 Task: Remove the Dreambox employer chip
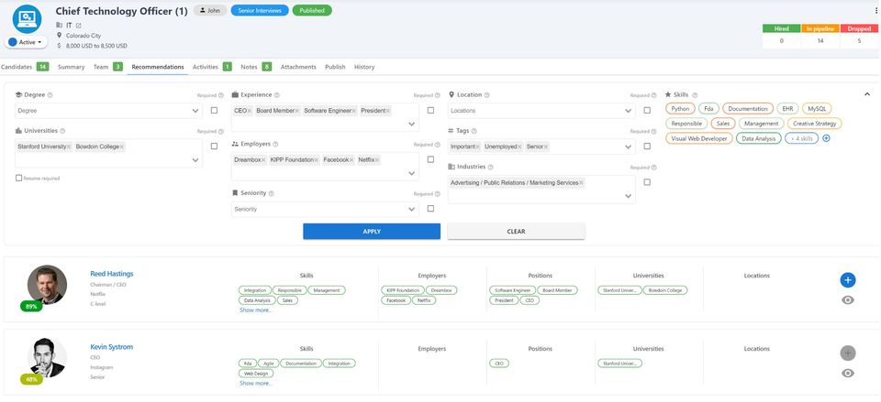pos(263,160)
